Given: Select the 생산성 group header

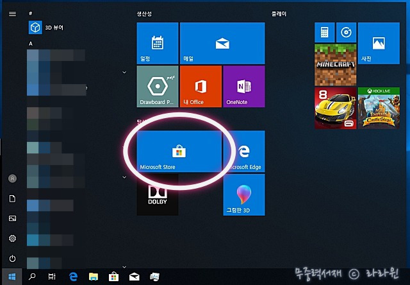Looking at the screenshot, I should (x=144, y=14).
